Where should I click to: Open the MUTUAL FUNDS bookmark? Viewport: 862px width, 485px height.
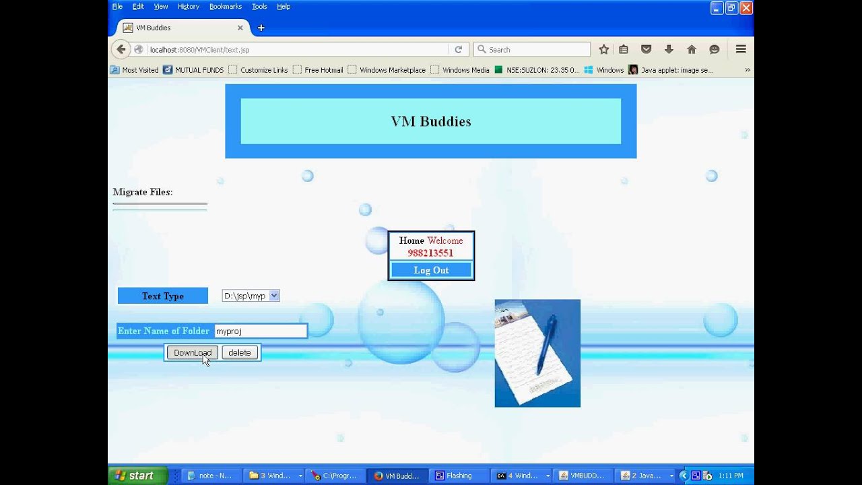193,70
